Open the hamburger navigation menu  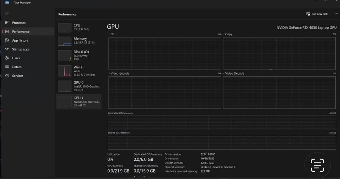pyautogui.click(x=7, y=14)
